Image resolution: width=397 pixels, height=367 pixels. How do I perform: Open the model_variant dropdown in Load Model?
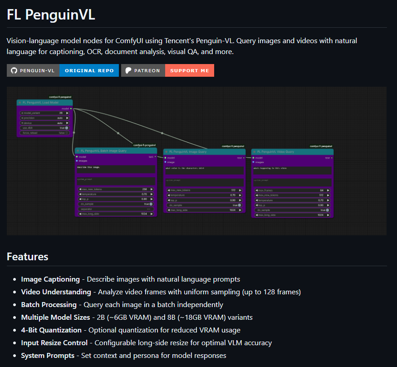pos(45,113)
